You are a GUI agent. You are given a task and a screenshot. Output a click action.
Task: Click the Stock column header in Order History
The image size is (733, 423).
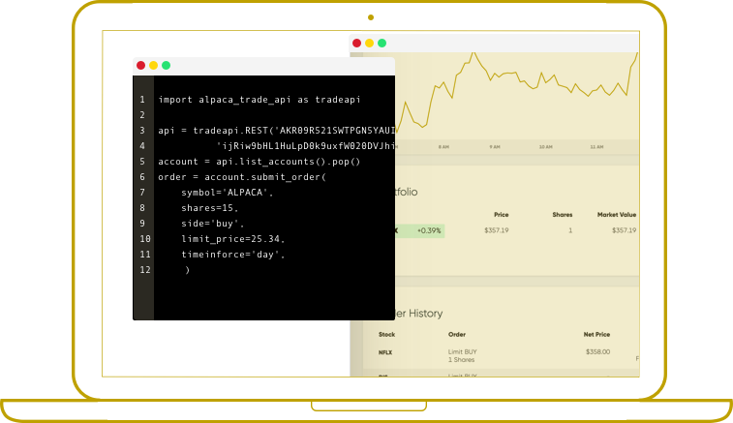pyautogui.click(x=386, y=334)
